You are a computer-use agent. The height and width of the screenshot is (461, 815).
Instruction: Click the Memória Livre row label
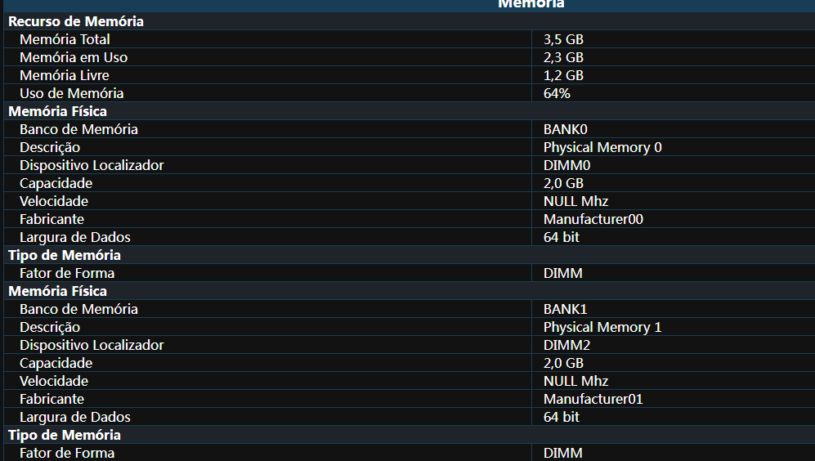pos(65,75)
